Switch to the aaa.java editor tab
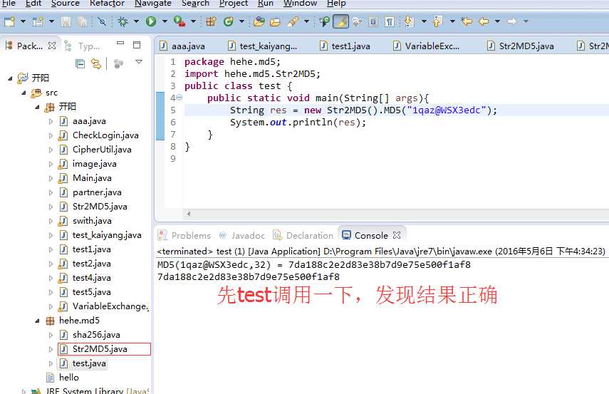The width and height of the screenshot is (609, 394). (x=182, y=46)
